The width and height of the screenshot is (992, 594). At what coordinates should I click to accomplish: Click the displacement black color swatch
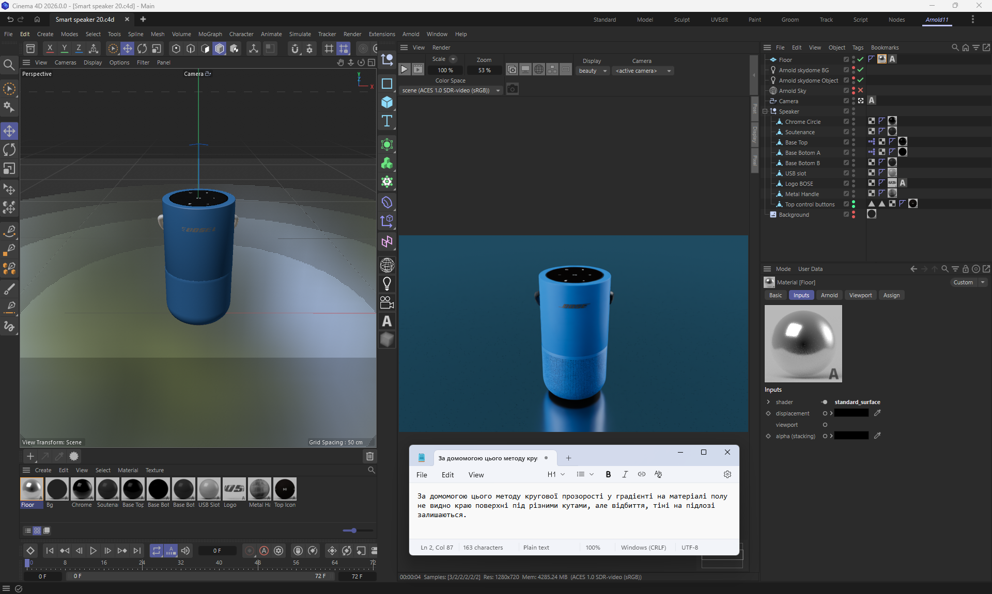[851, 413]
